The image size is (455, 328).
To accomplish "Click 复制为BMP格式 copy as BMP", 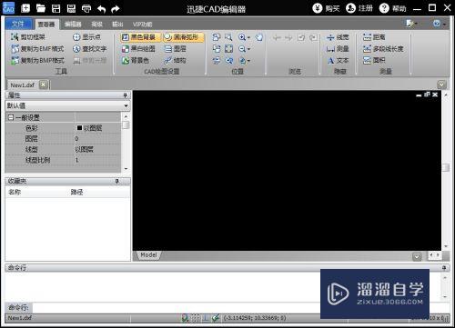I will click(x=37, y=61).
